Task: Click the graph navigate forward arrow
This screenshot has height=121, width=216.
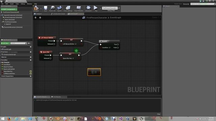Action: point(40,17)
